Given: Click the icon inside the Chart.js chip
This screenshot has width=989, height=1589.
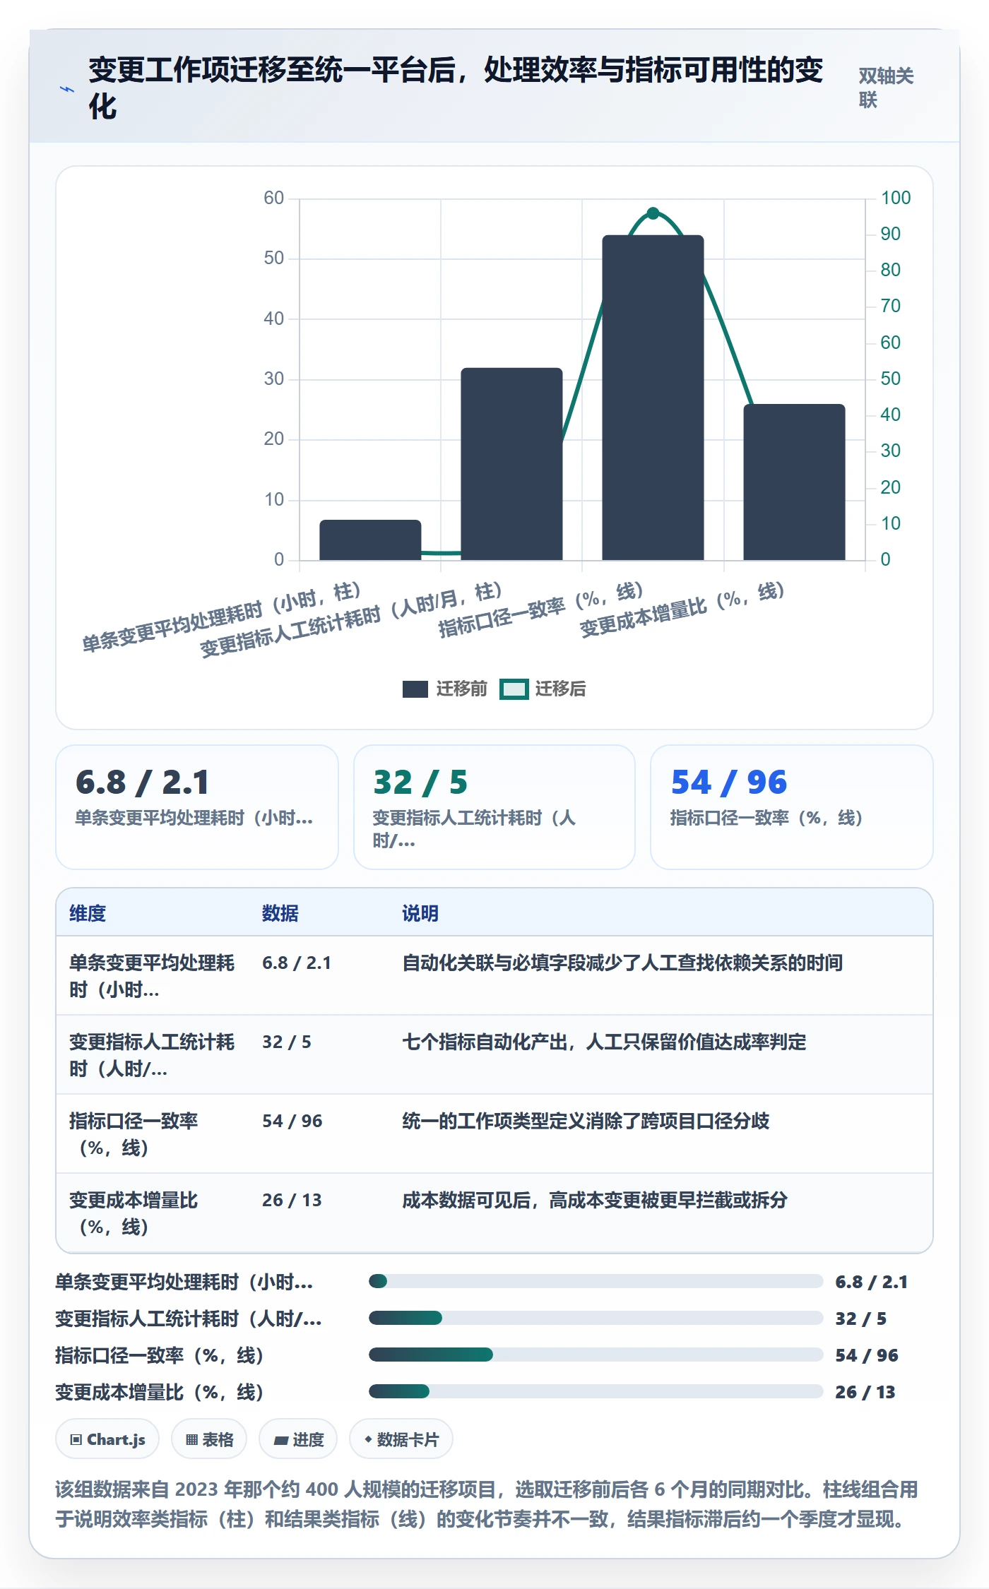Looking at the screenshot, I should 76,1439.
